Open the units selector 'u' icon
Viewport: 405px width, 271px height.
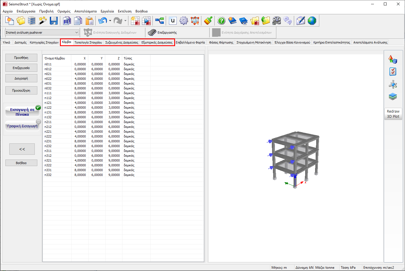173,21
